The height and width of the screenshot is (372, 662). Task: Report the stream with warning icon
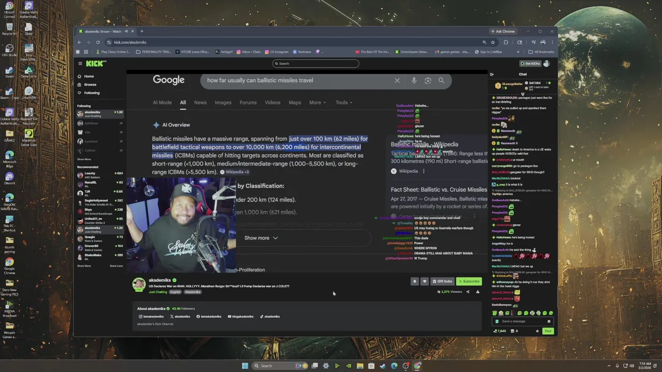477,292
